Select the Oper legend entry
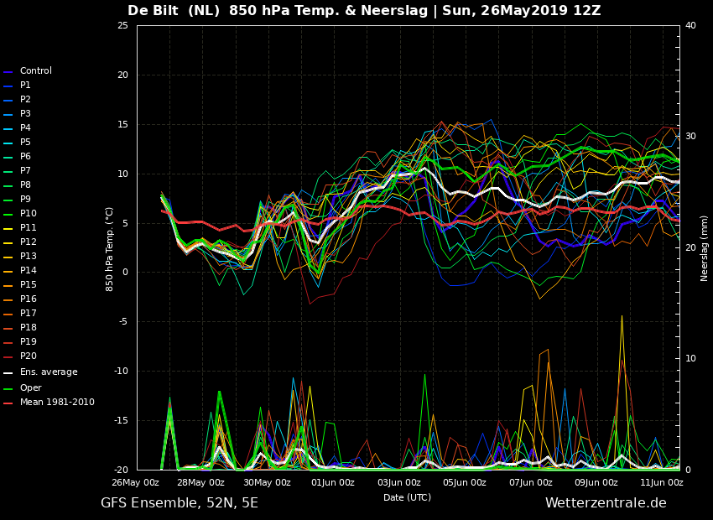Screen dimensions: 713x520 click(30, 388)
